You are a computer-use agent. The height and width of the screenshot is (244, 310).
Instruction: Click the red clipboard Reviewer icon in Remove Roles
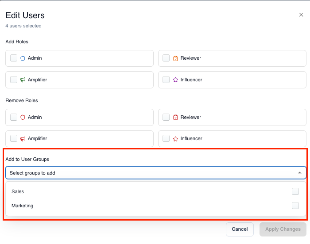(175, 117)
